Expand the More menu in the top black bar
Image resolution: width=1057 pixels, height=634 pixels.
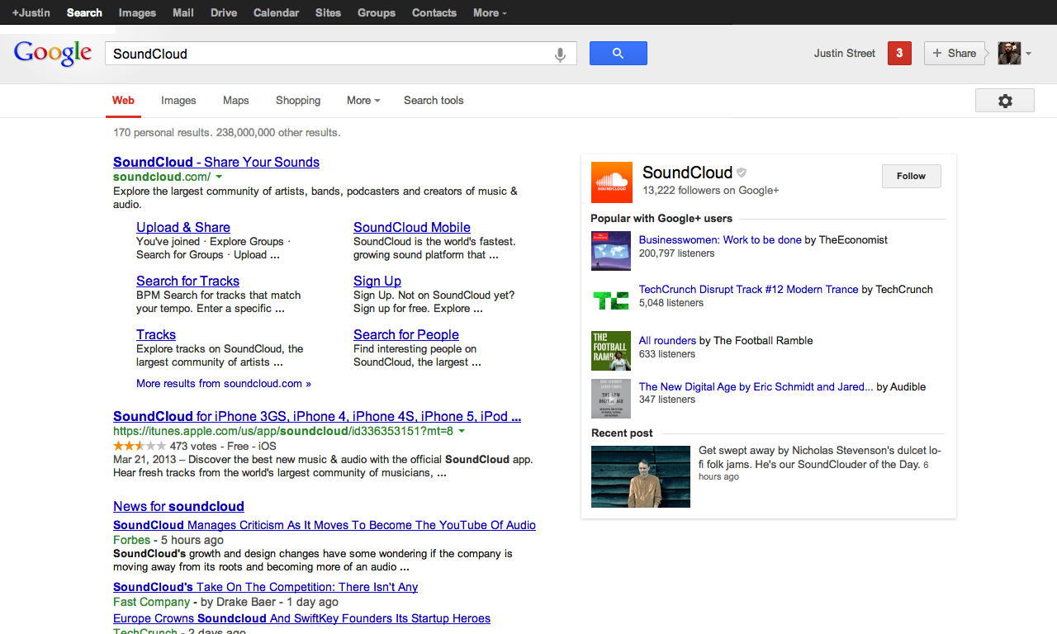[x=490, y=12]
